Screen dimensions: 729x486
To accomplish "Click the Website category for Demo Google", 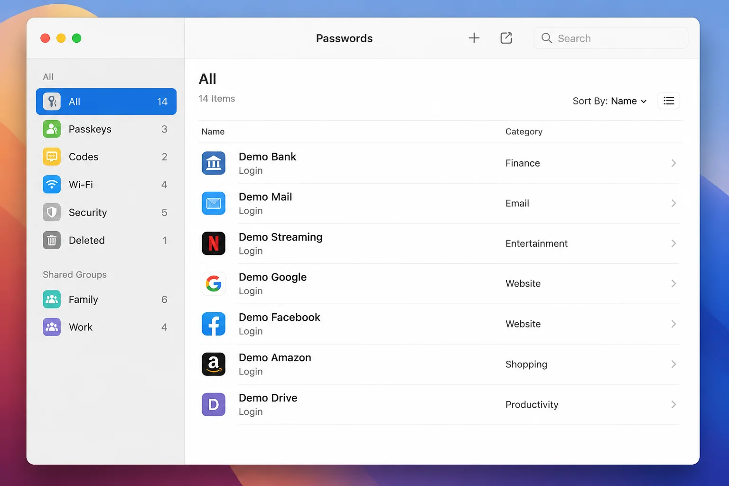I will tap(523, 284).
